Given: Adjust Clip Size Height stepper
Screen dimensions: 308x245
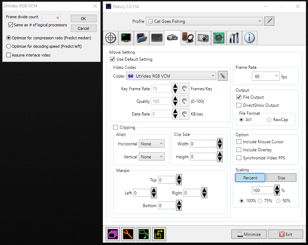Looking at the screenshot, I should pos(220,157).
